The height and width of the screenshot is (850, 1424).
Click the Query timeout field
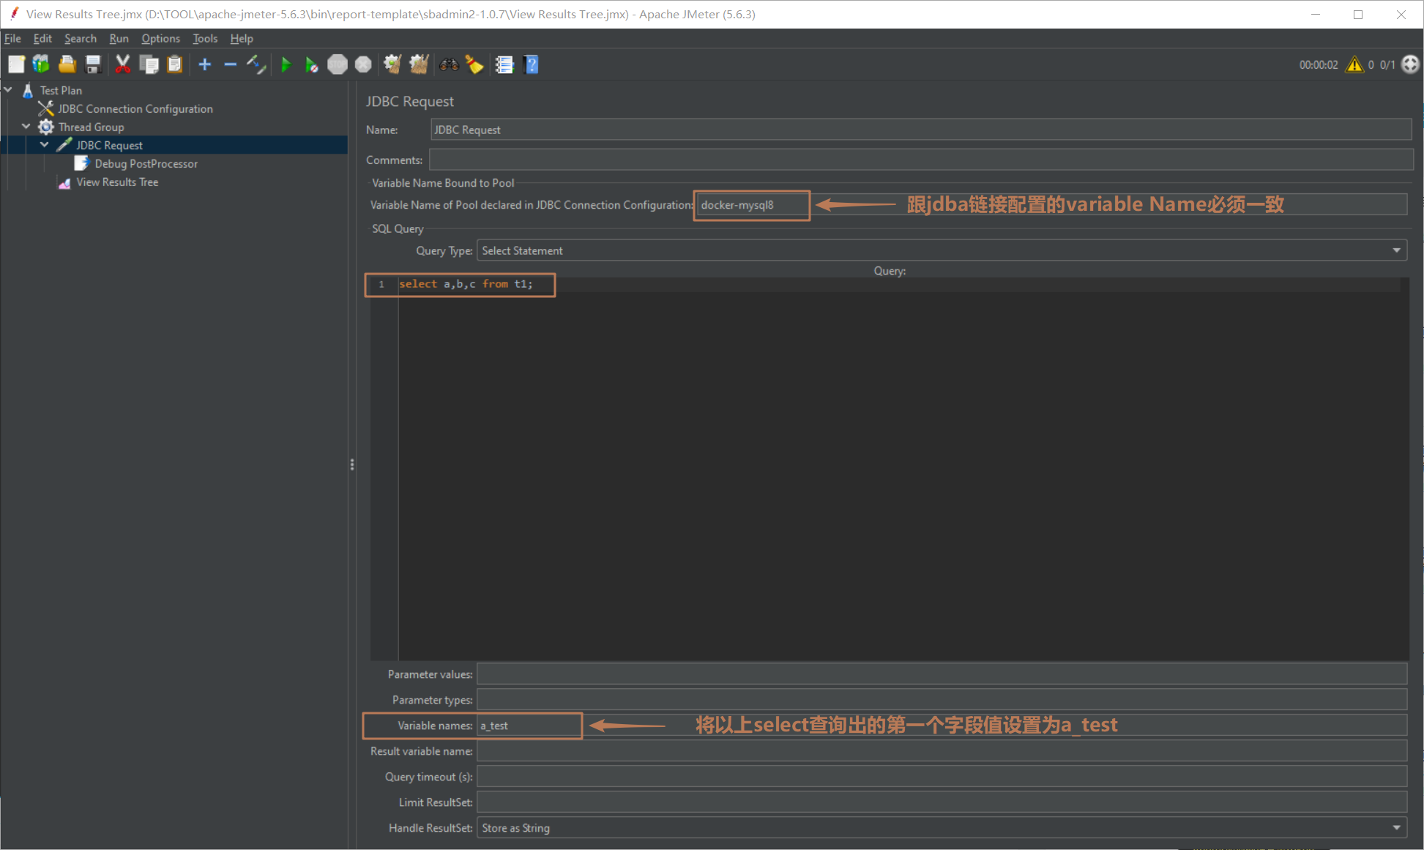[x=942, y=777]
